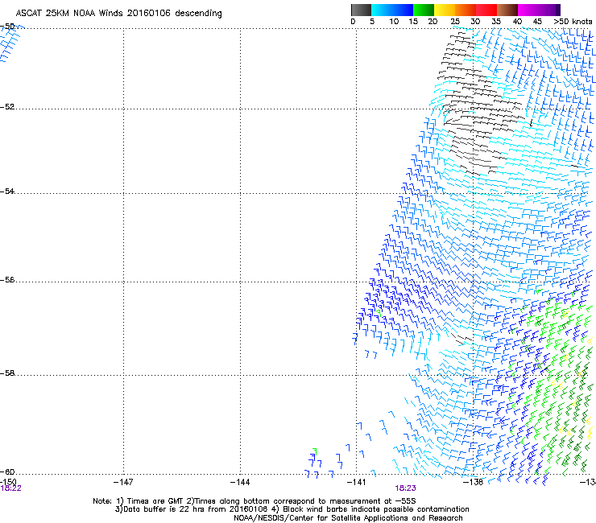Viewport: 596px width, 523px height.
Task: Click the latitude axis label '-52'
Action: point(7,107)
